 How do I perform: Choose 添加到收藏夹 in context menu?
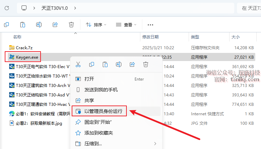(116, 133)
